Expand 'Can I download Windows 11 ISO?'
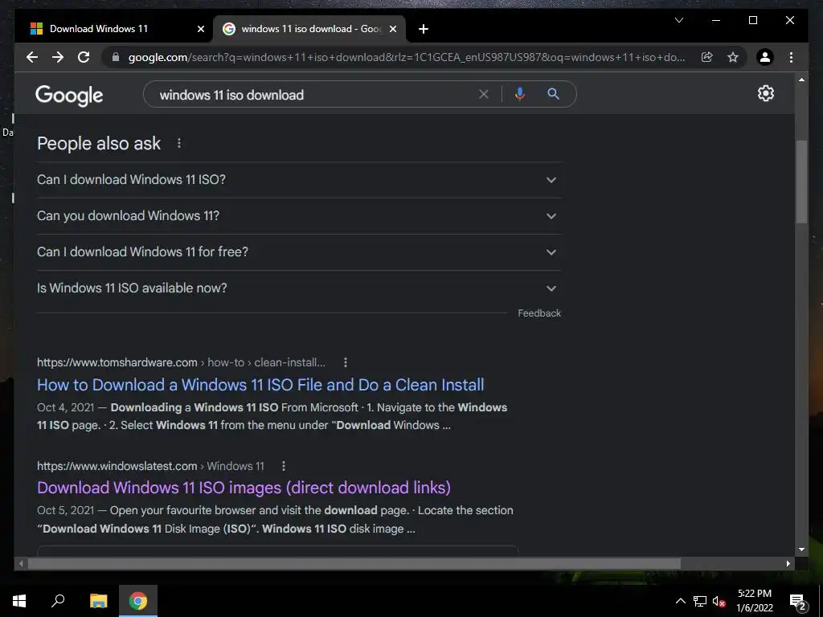Image resolution: width=823 pixels, height=617 pixels. tap(299, 179)
